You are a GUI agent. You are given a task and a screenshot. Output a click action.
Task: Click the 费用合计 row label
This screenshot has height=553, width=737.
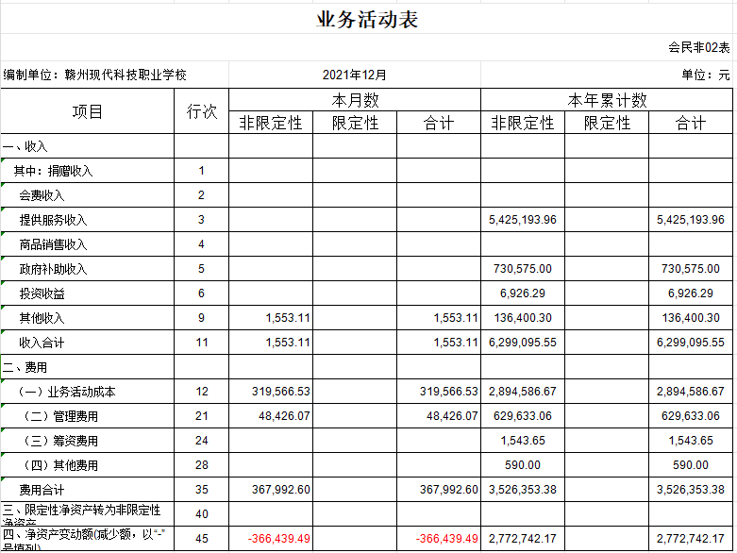point(42,490)
